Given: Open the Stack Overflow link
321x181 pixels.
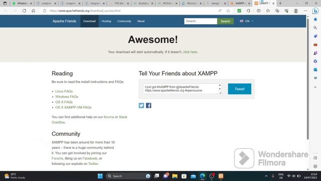Looking at the screenshot, I should [x=123, y=117].
